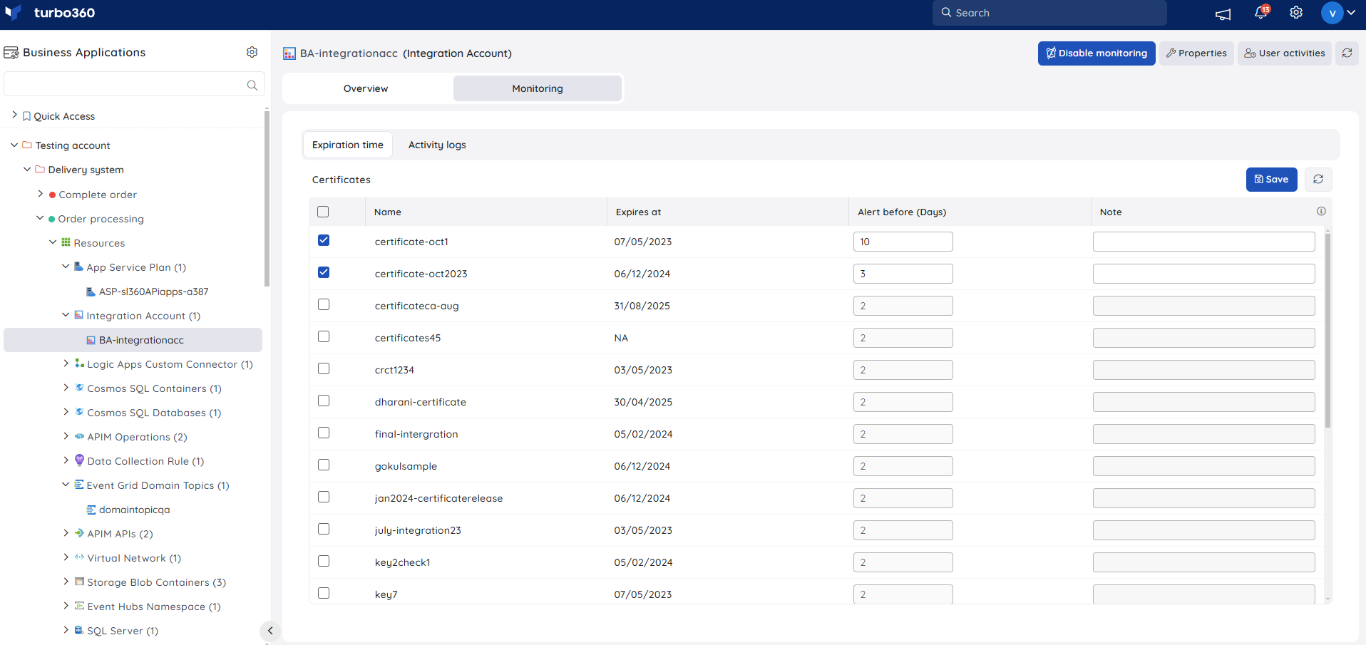Open the announcements megaphone icon
The height and width of the screenshot is (645, 1366).
[1223, 14]
